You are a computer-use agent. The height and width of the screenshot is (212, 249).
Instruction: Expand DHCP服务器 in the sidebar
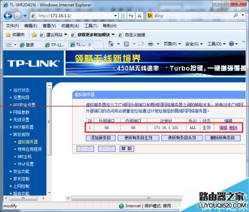click(23, 127)
